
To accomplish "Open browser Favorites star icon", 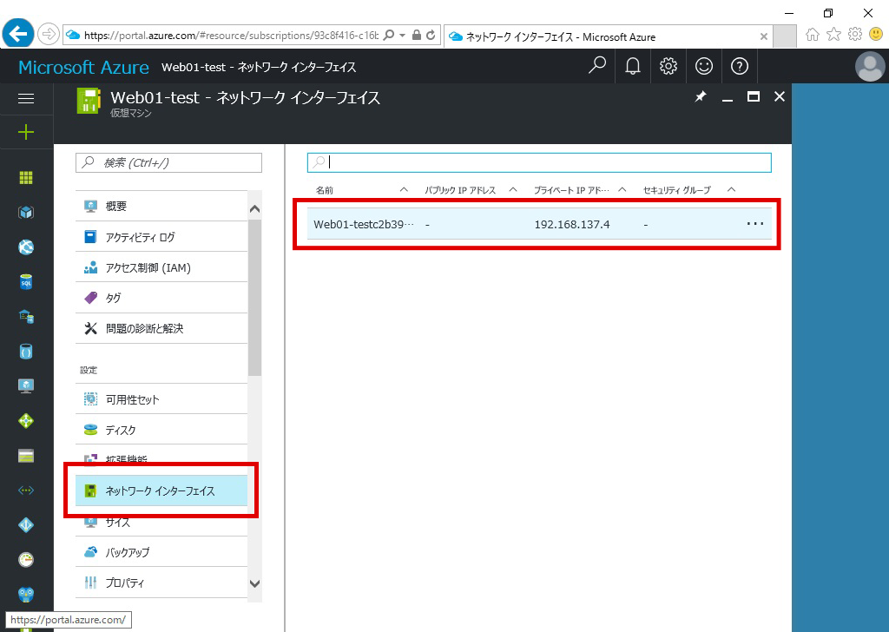I will coord(833,35).
